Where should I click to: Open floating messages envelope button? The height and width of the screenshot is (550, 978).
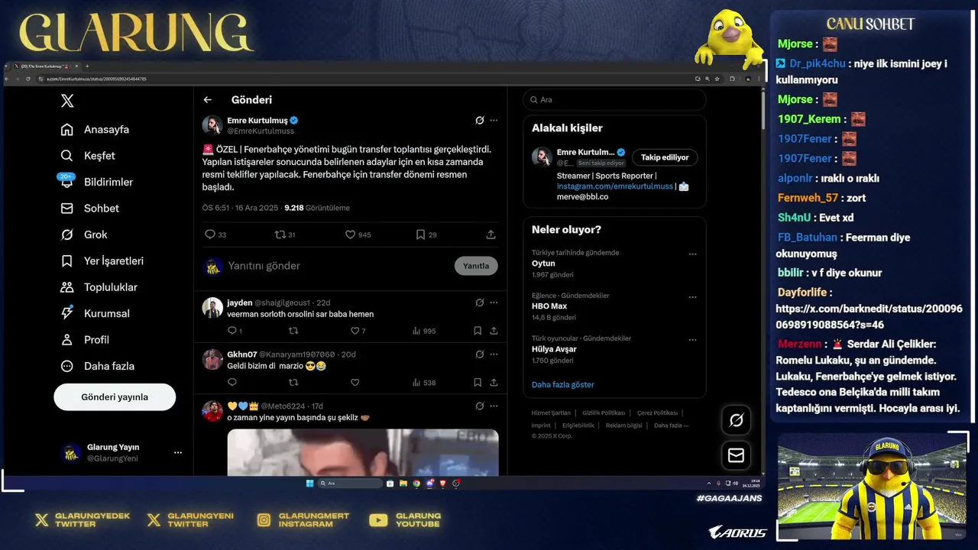737,455
